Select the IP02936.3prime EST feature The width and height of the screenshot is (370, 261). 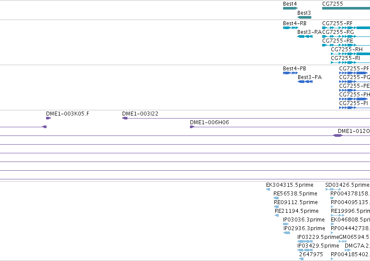287,233
